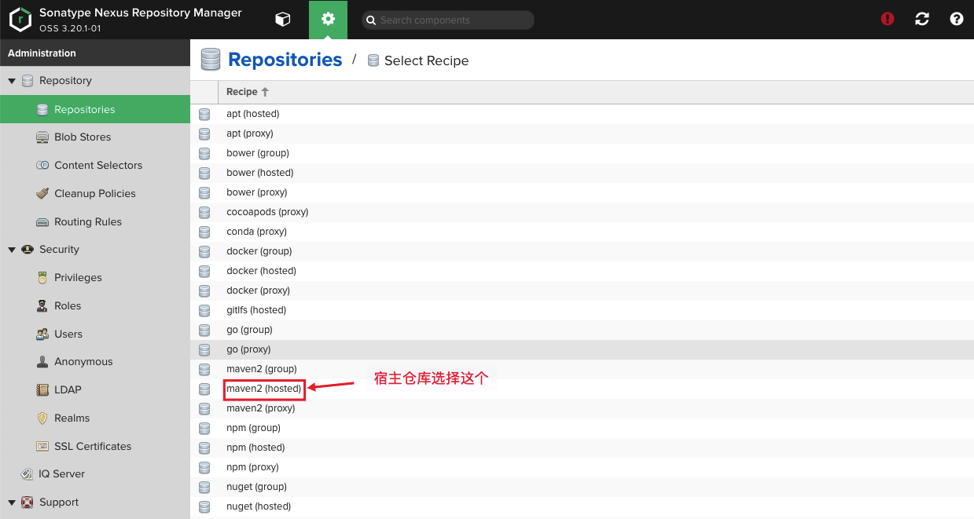The height and width of the screenshot is (519, 974).
Task: Sort by the Recipe column header
Action: [248, 92]
